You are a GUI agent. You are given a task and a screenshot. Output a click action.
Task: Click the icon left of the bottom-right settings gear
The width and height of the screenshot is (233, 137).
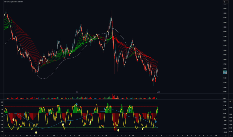[x=225, y=136]
